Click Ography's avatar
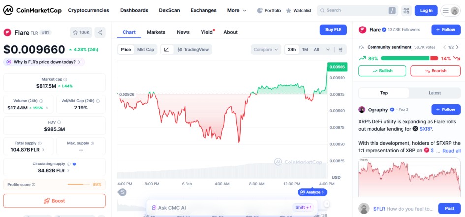The image size is (465, 217). 362,109
